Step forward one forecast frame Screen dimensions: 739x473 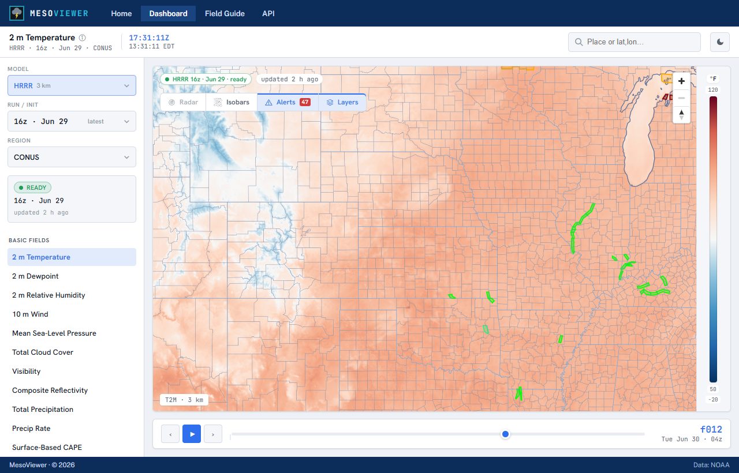213,434
